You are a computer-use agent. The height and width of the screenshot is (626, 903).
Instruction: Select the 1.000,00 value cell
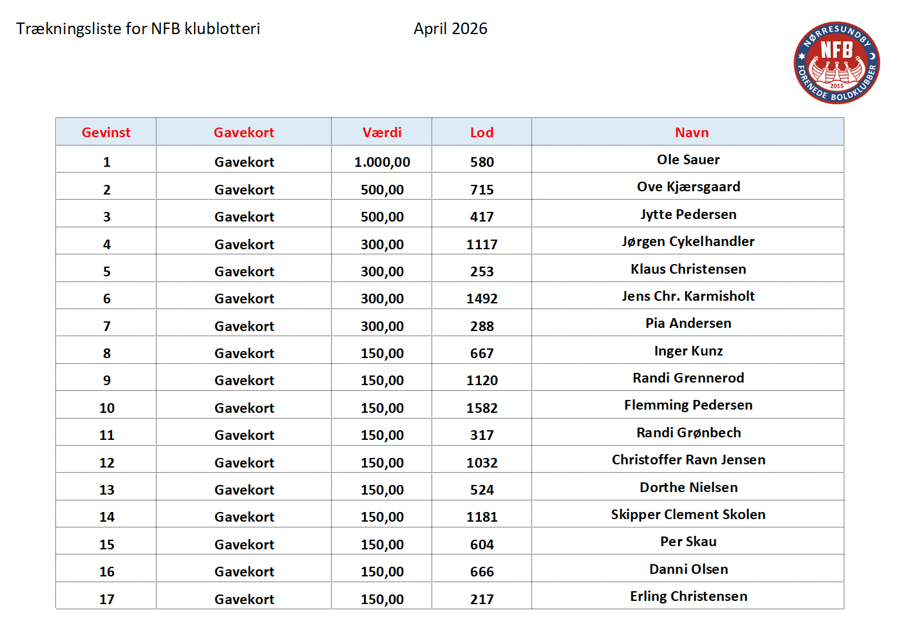pyautogui.click(x=382, y=162)
